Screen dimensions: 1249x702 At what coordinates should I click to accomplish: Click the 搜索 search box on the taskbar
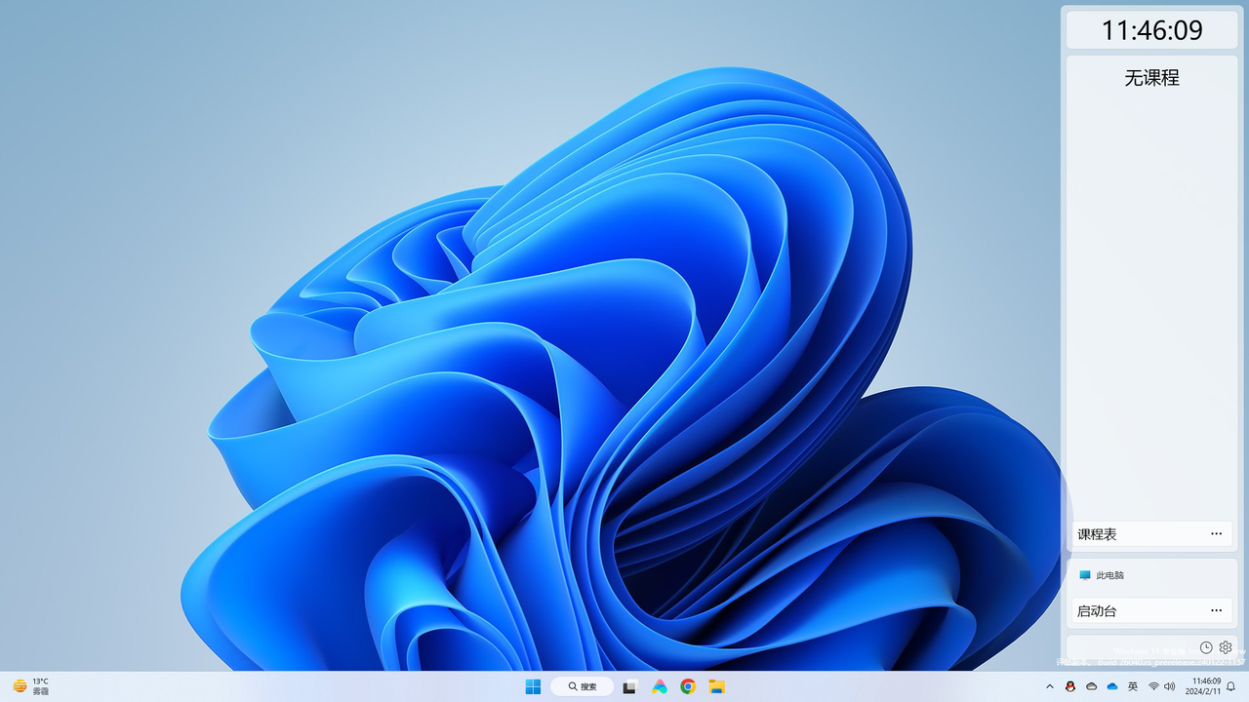click(x=582, y=686)
